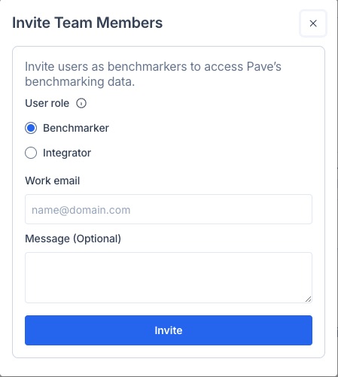Image resolution: width=338 pixels, height=377 pixels.
Task: Click the Invite Team Members heading
Action: coord(87,23)
